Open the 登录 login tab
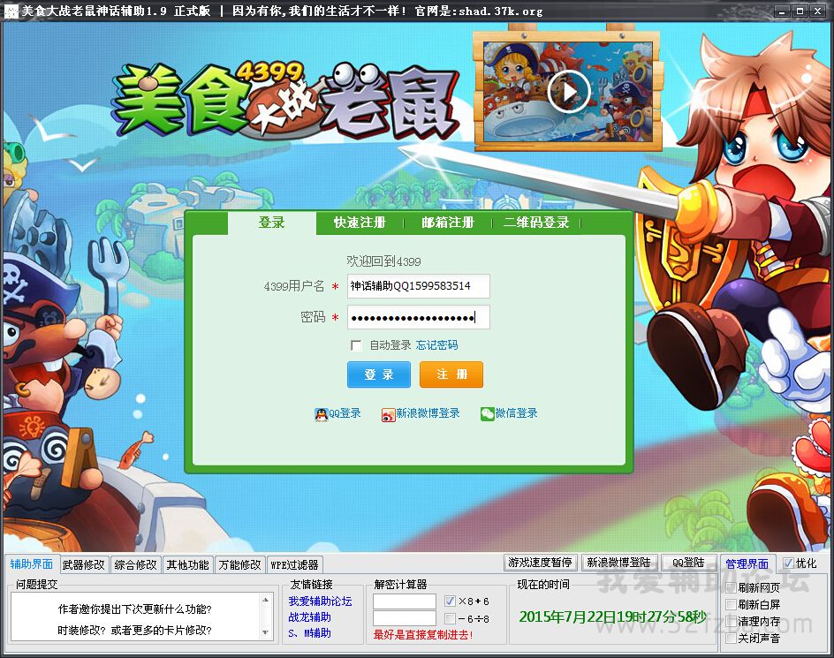This screenshot has width=834, height=658. (x=272, y=223)
